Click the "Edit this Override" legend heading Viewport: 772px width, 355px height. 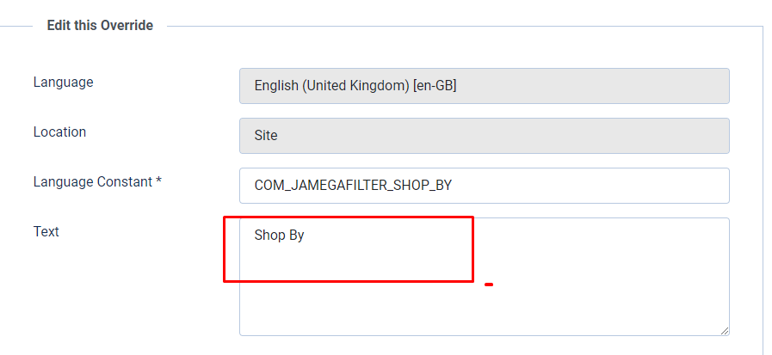(x=100, y=26)
